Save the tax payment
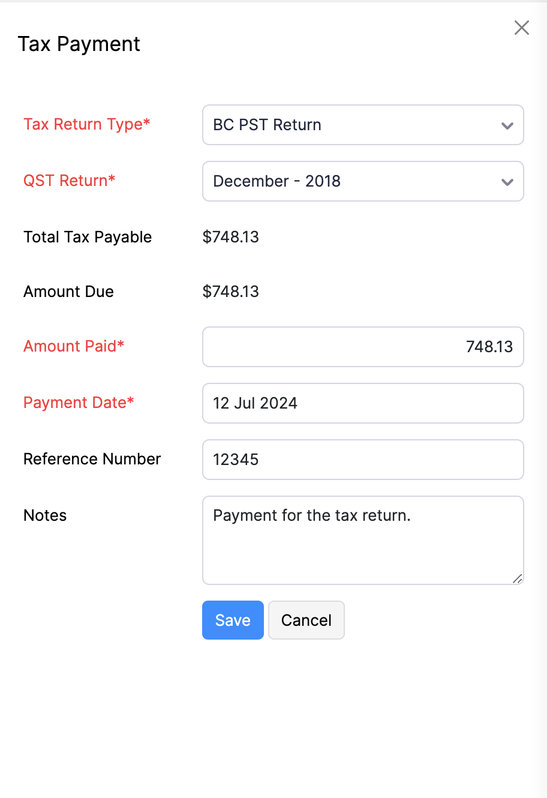547x798 pixels. point(233,620)
